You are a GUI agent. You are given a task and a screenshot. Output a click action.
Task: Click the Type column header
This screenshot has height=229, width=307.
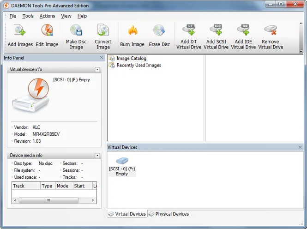pos(48,186)
